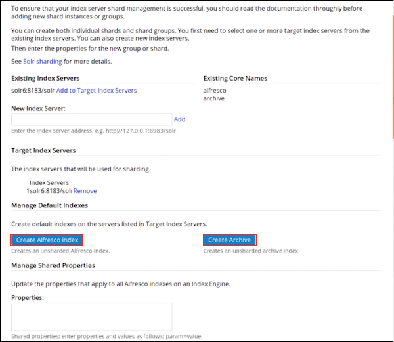Click solr6:8183/solr under Existing Index Servers
The width and height of the screenshot is (394, 342).
click(x=33, y=90)
